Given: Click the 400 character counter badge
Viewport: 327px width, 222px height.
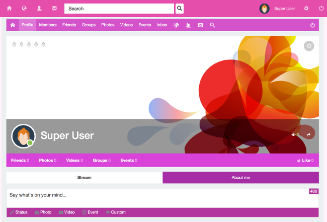Looking at the screenshot, I should pos(313,191).
